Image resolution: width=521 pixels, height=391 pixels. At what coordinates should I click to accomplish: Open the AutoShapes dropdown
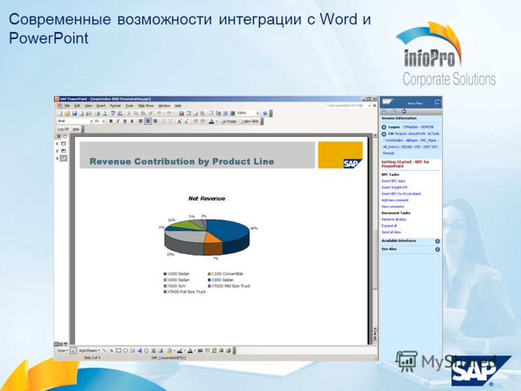pyautogui.click(x=89, y=351)
